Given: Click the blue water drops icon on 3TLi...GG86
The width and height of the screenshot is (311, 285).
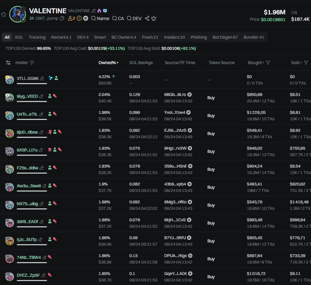Looking at the screenshot, I should click(51, 78).
